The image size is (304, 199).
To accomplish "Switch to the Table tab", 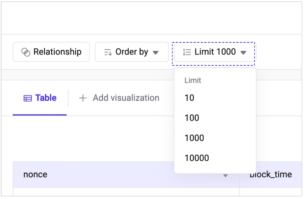I will pyautogui.click(x=40, y=98).
